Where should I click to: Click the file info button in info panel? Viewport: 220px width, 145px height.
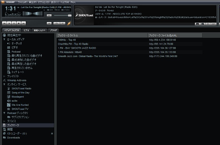pos(197,24)
